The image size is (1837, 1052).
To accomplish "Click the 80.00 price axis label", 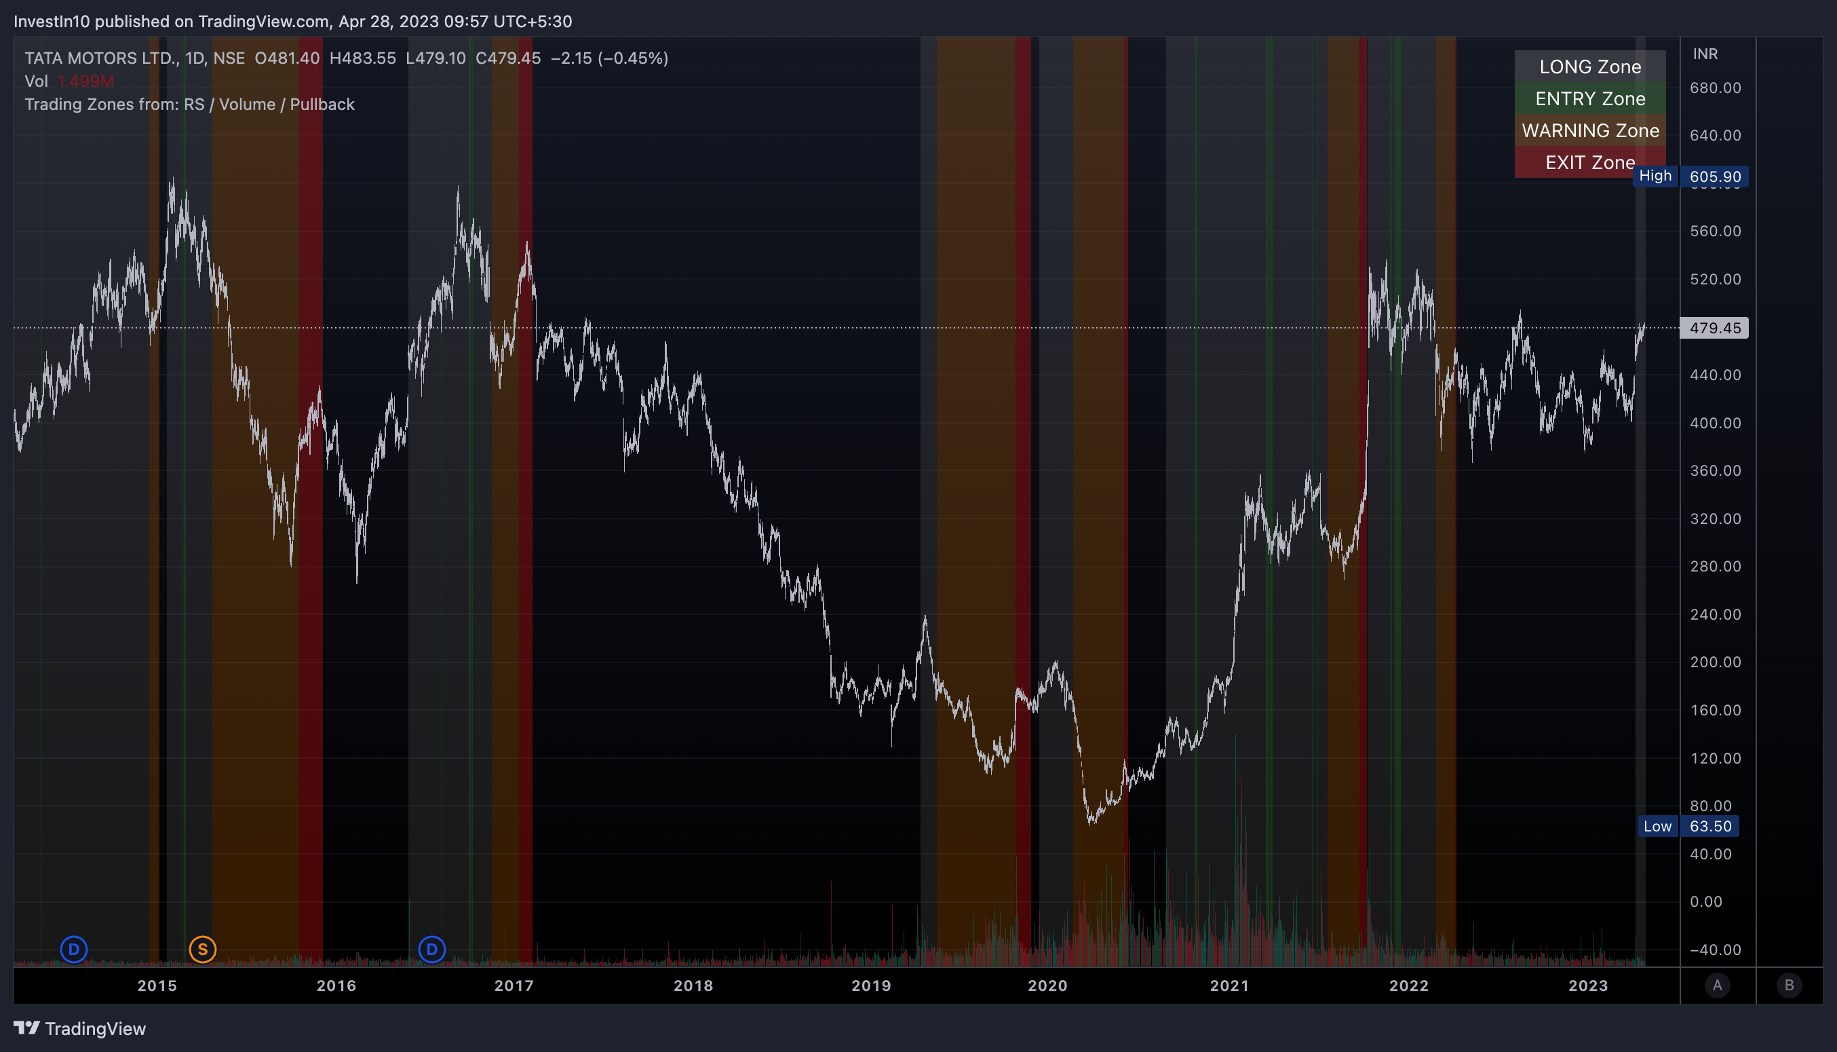I will point(1711,806).
